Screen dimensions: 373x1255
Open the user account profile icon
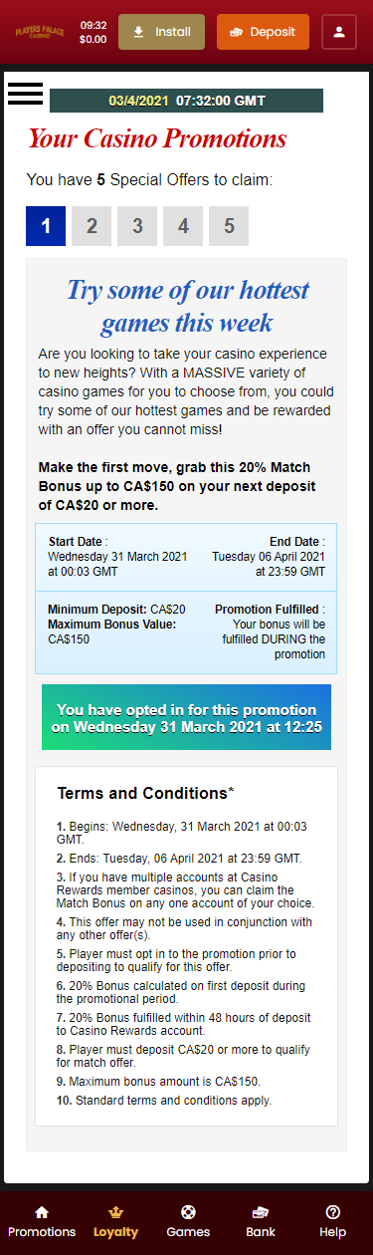339,32
